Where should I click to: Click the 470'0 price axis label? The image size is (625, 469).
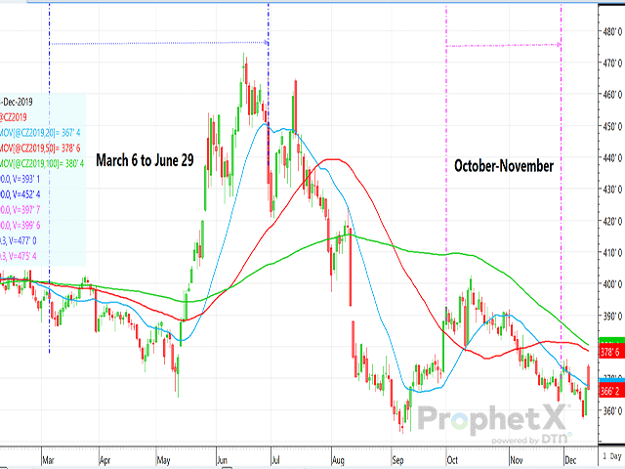tap(614, 63)
